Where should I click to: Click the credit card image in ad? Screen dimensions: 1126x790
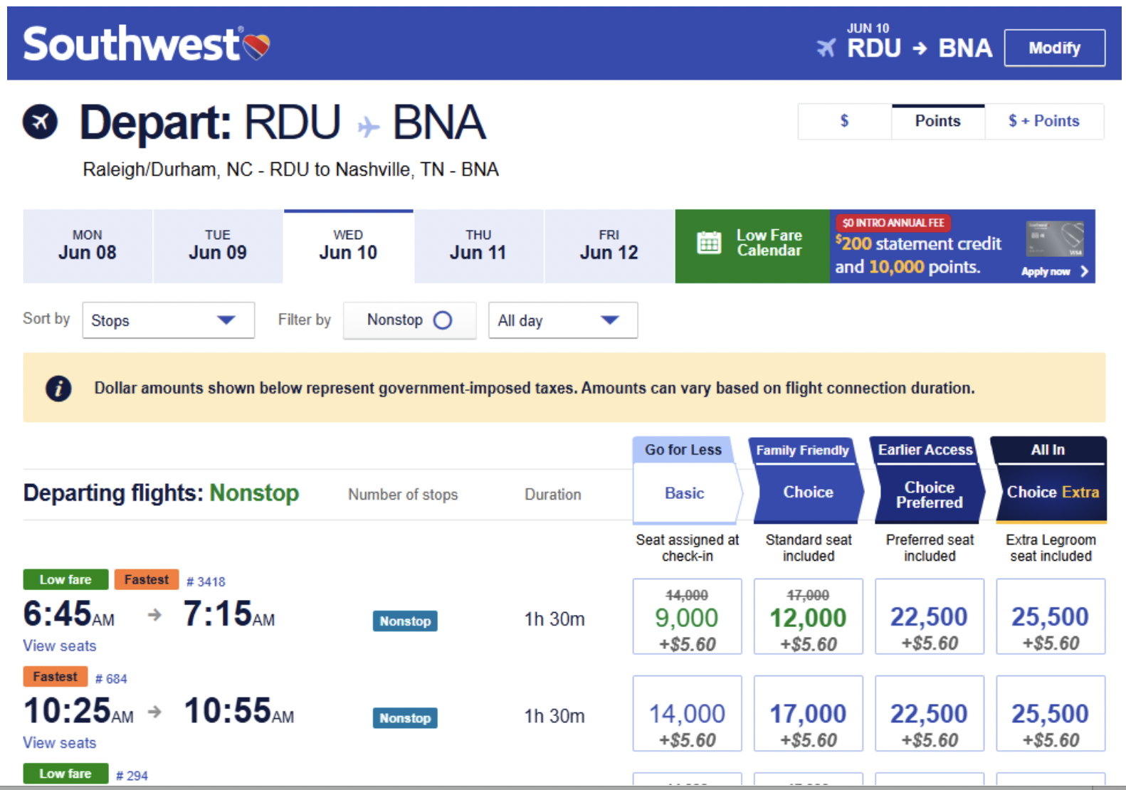[x=1055, y=239]
